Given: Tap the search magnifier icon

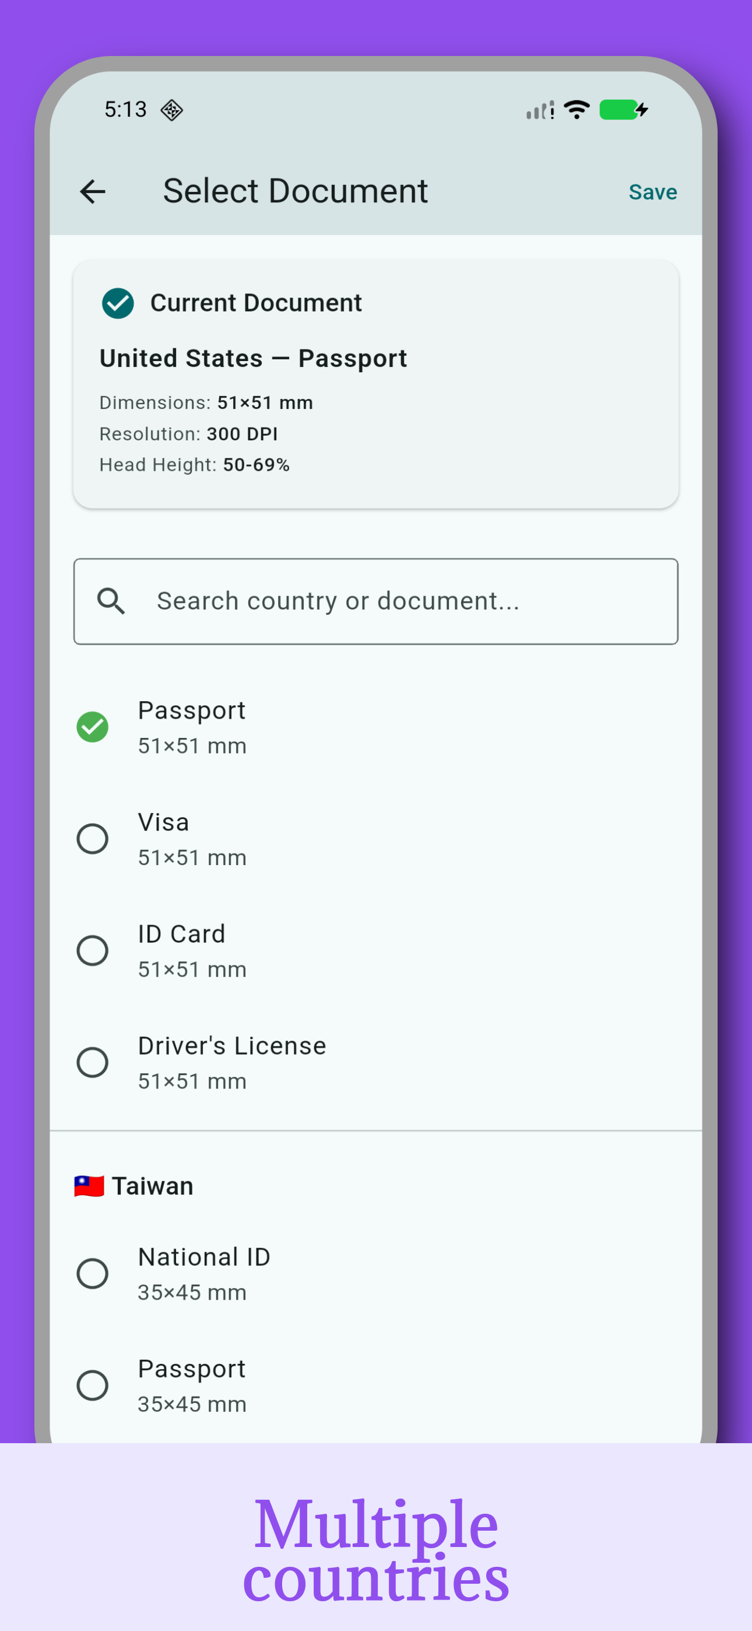Looking at the screenshot, I should coord(111,601).
